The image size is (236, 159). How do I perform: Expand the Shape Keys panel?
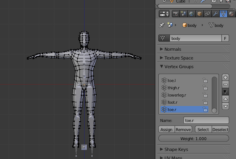[x=174, y=149]
